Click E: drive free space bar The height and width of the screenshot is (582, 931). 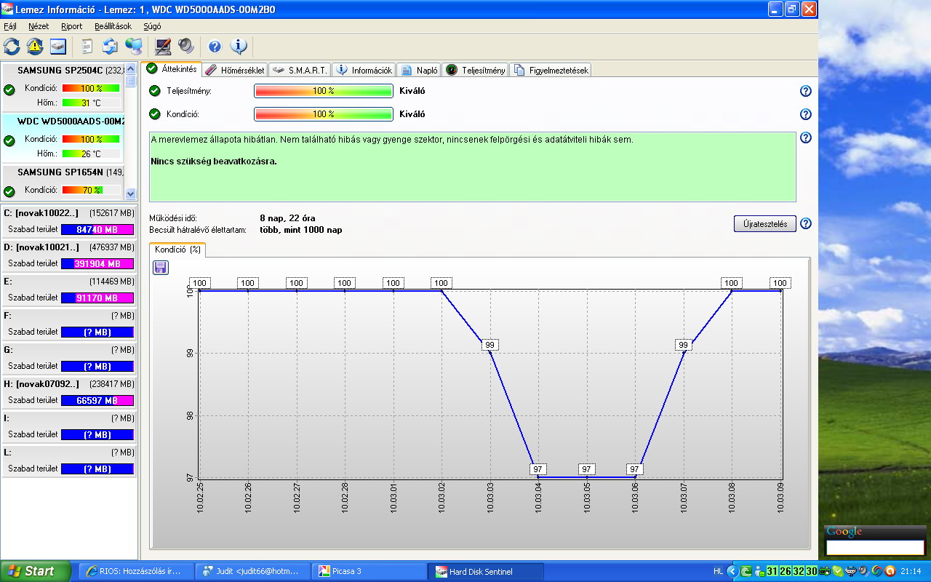[97, 298]
